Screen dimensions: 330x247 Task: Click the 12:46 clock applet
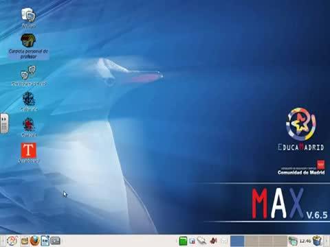pos(305,241)
